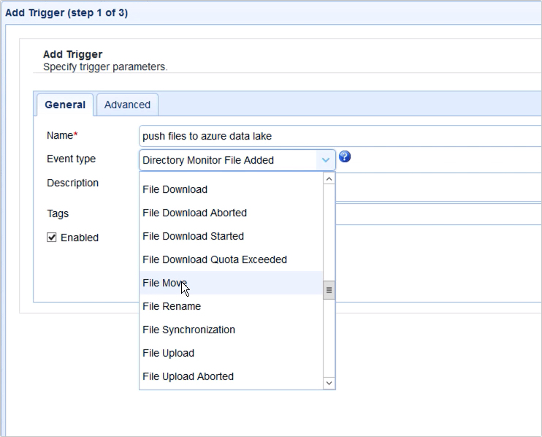
Task: Pick File Download Started event type
Action: coord(194,236)
